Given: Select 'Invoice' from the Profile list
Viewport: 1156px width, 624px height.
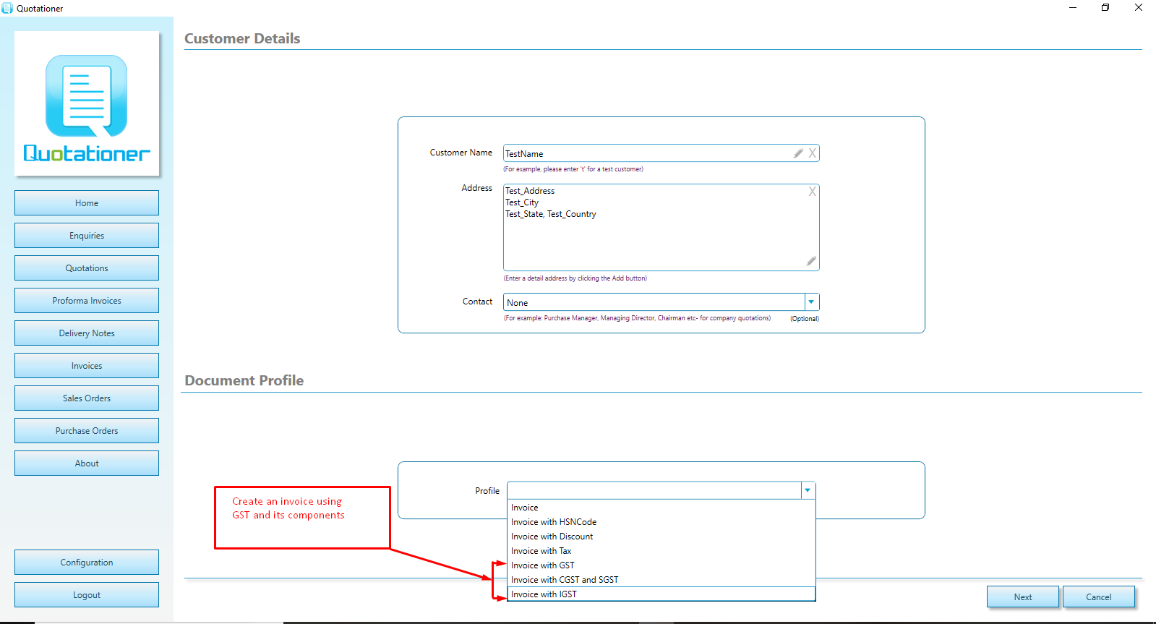Looking at the screenshot, I should (x=662, y=508).
